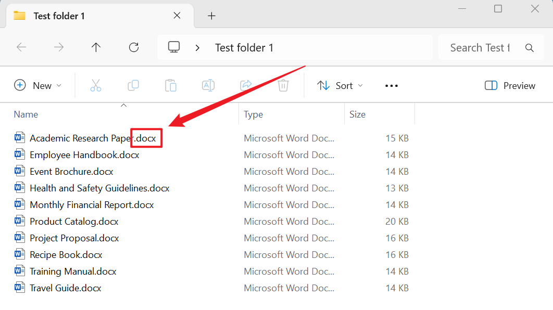The width and height of the screenshot is (553, 310).
Task: Click the Word icon for Recipe Book.docx
Action: pos(20,255)
